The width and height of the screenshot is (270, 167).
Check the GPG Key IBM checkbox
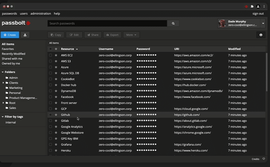tap(50, 139)
